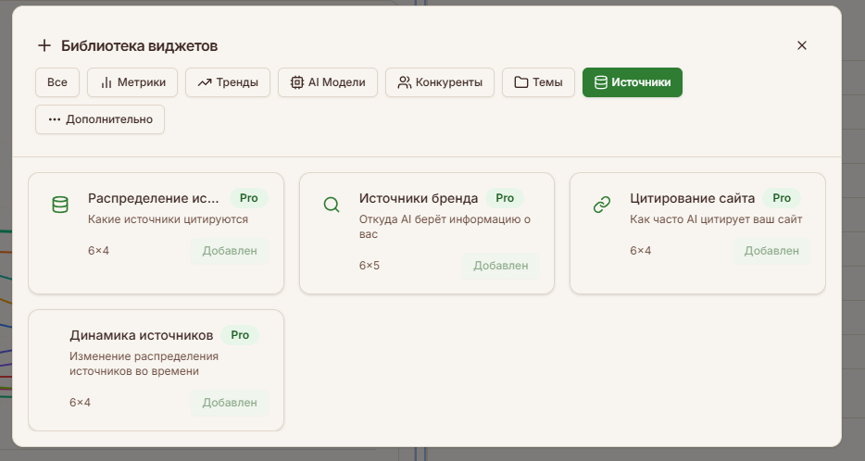Expand the Дополнительно category options
Image resolution: width=865 pixels, height=461 pixels.
click(x=100, y=119)
